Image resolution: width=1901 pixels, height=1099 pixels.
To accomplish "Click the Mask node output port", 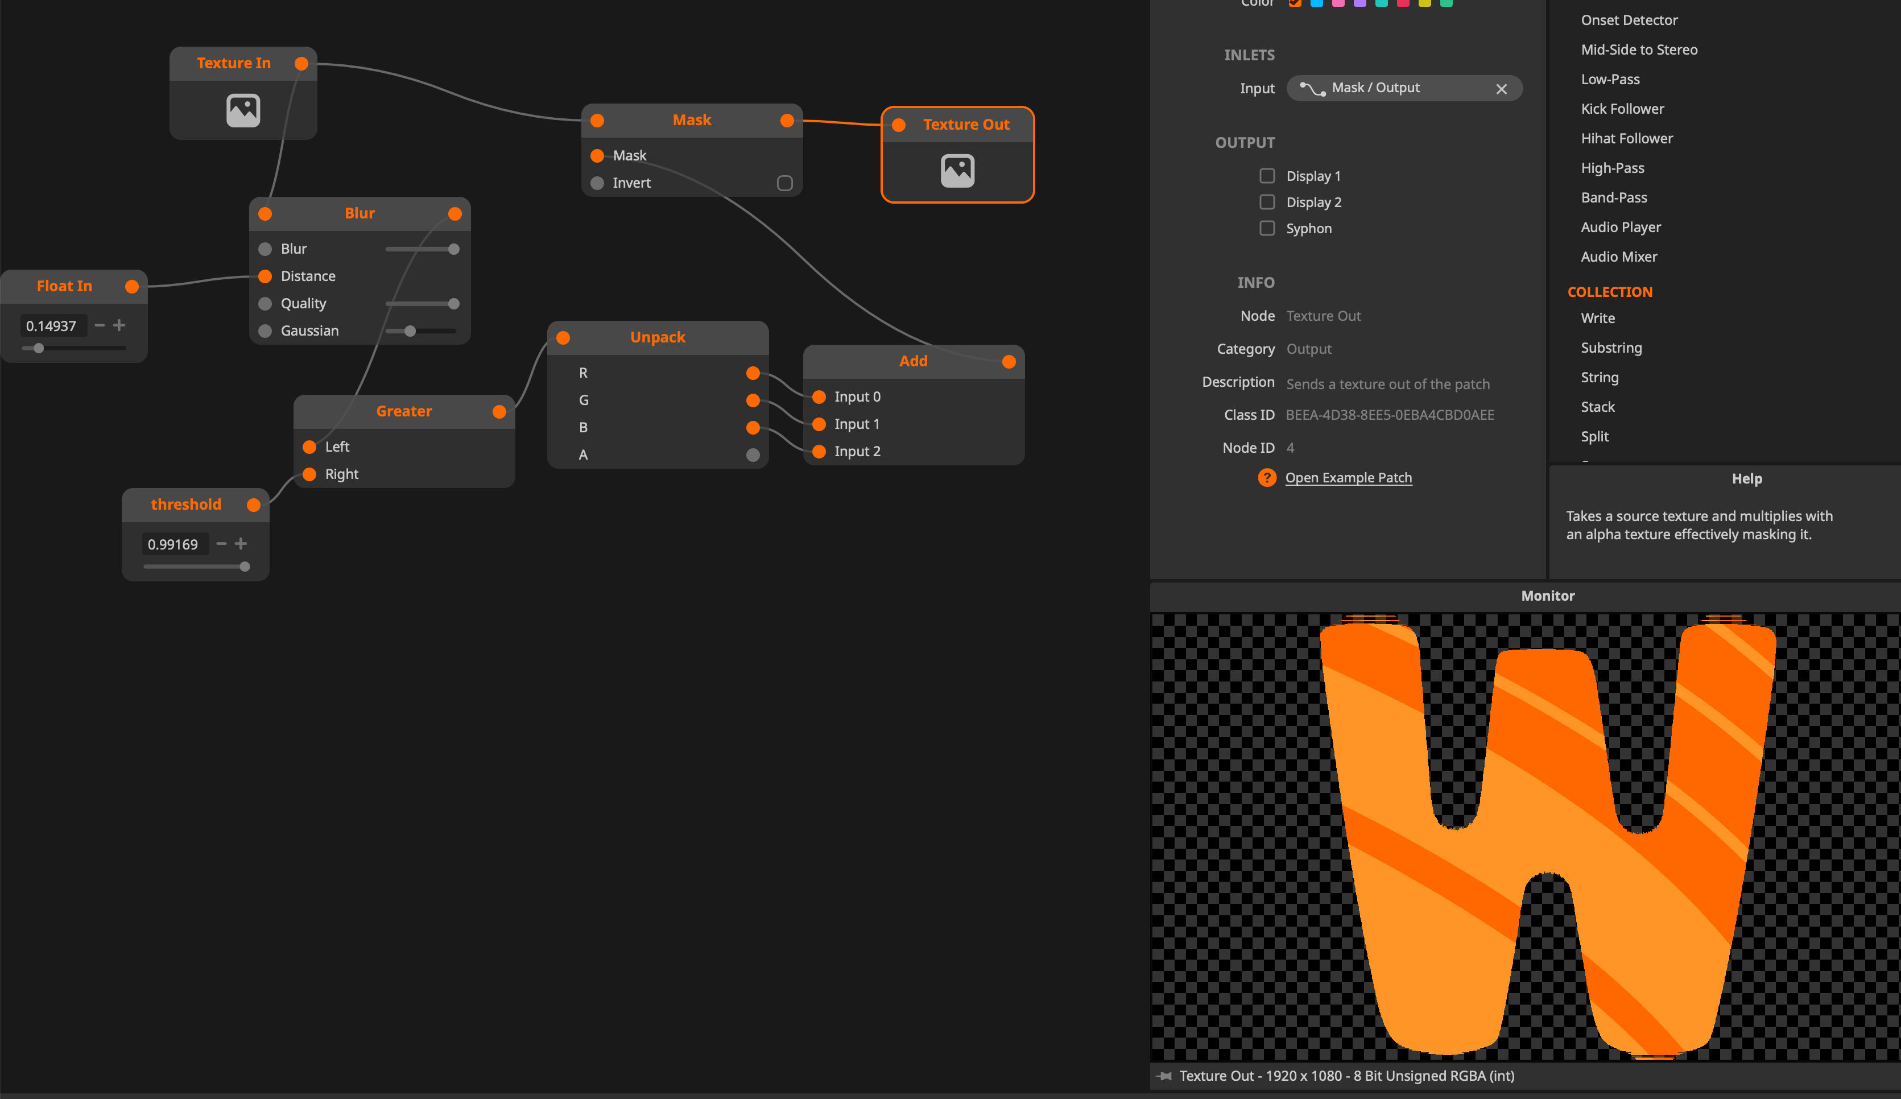I will 787,121.
